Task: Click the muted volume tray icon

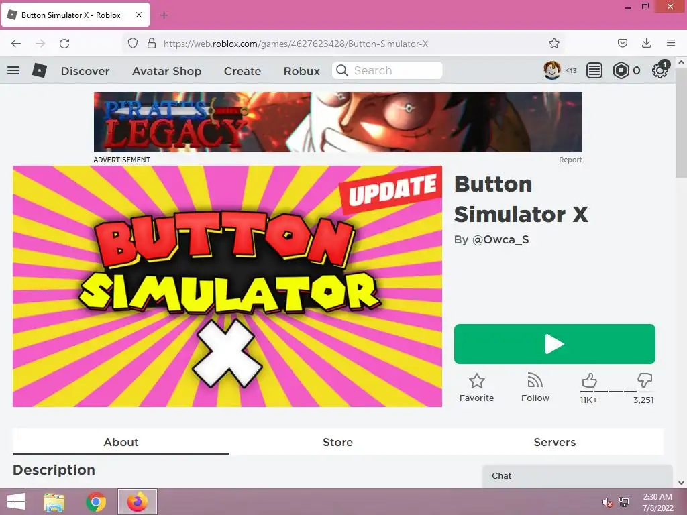Action: 607,502
